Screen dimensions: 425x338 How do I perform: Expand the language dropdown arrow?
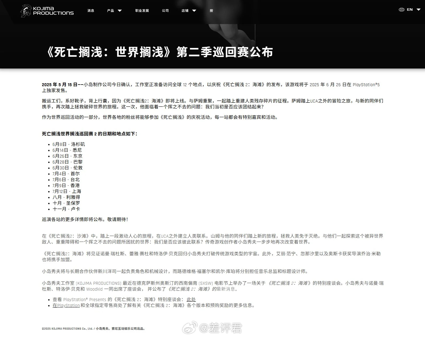(418, 10)
